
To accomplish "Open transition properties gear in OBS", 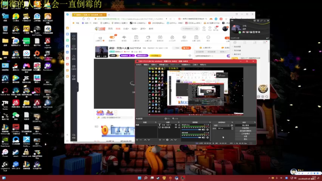I will tap(232, 125).
